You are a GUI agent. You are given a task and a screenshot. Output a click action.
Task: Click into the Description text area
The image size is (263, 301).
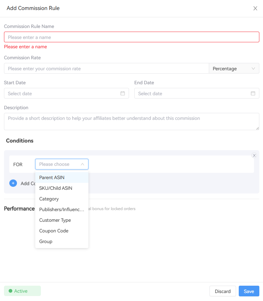pos(132,122)
